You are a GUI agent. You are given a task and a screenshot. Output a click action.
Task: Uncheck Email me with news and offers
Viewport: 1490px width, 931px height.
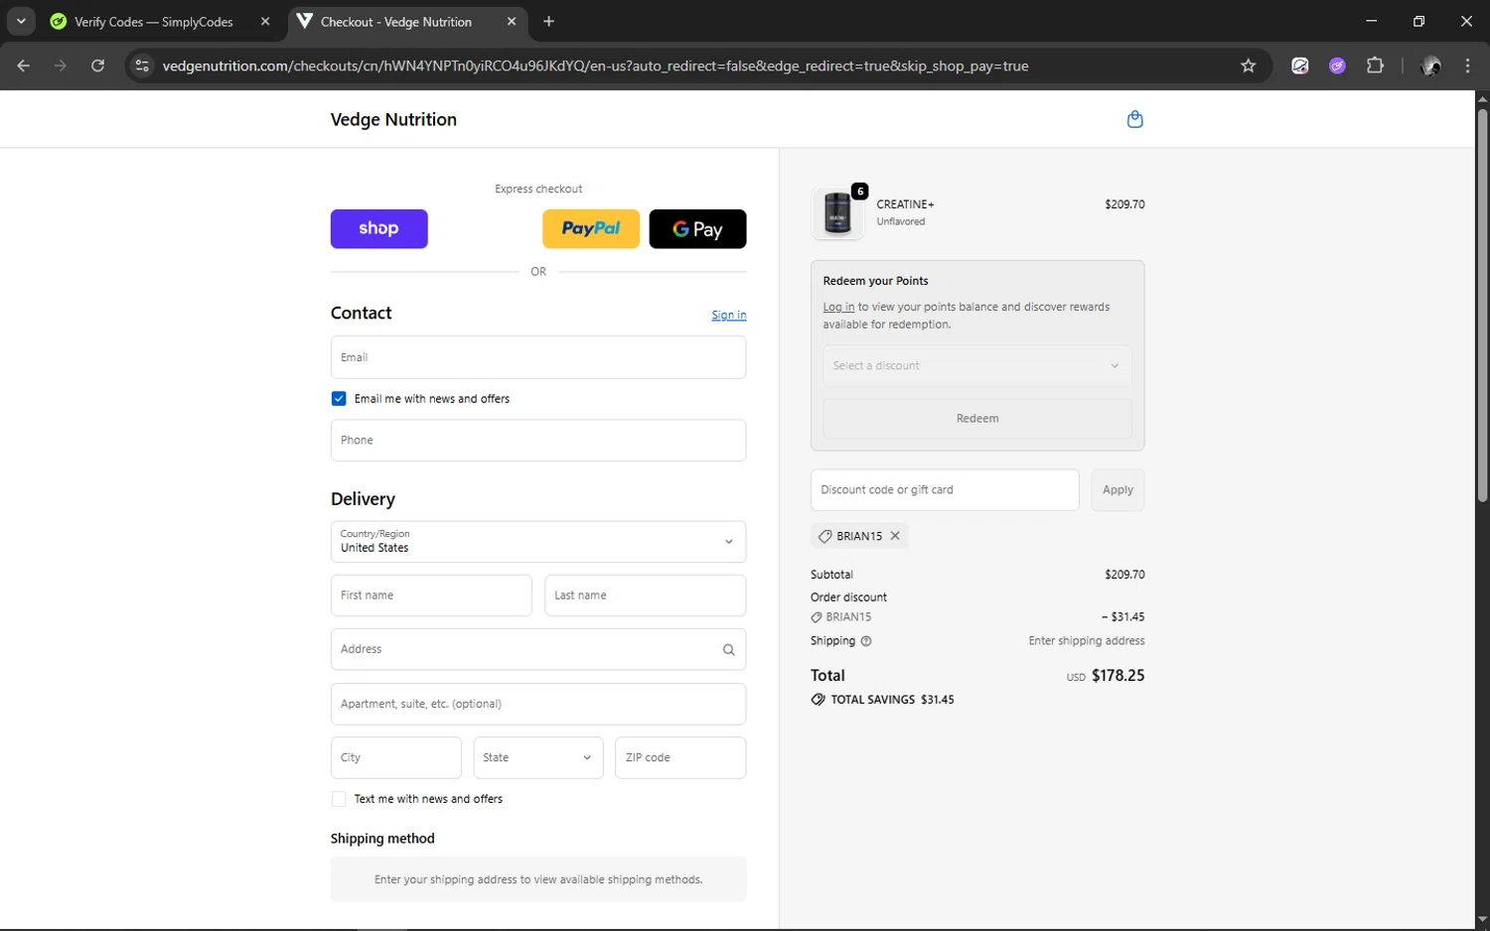339,398
